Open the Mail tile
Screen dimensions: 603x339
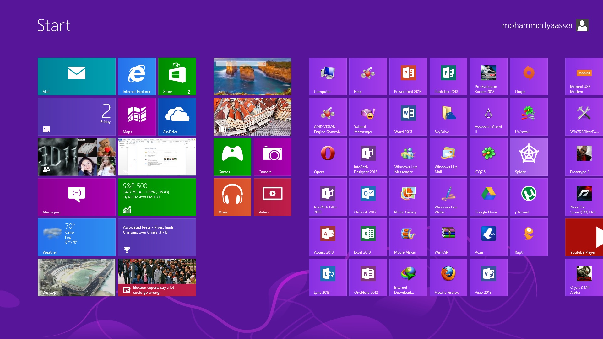tap(77, 77)
